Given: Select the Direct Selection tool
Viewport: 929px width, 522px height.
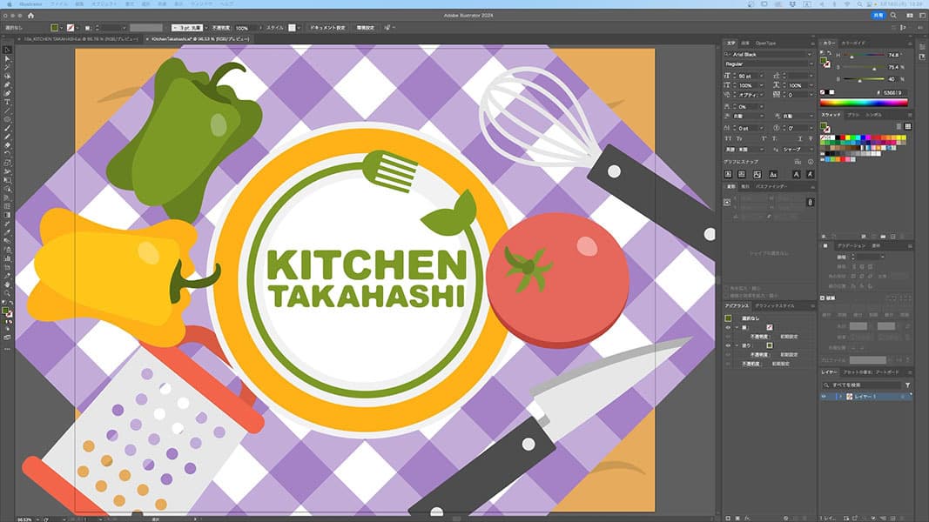Looking at the screenshot, I should pyautogui.click(x=7, y=59).
